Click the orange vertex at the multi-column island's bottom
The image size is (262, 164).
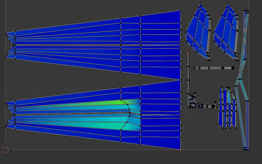click(x=232, y=124)
